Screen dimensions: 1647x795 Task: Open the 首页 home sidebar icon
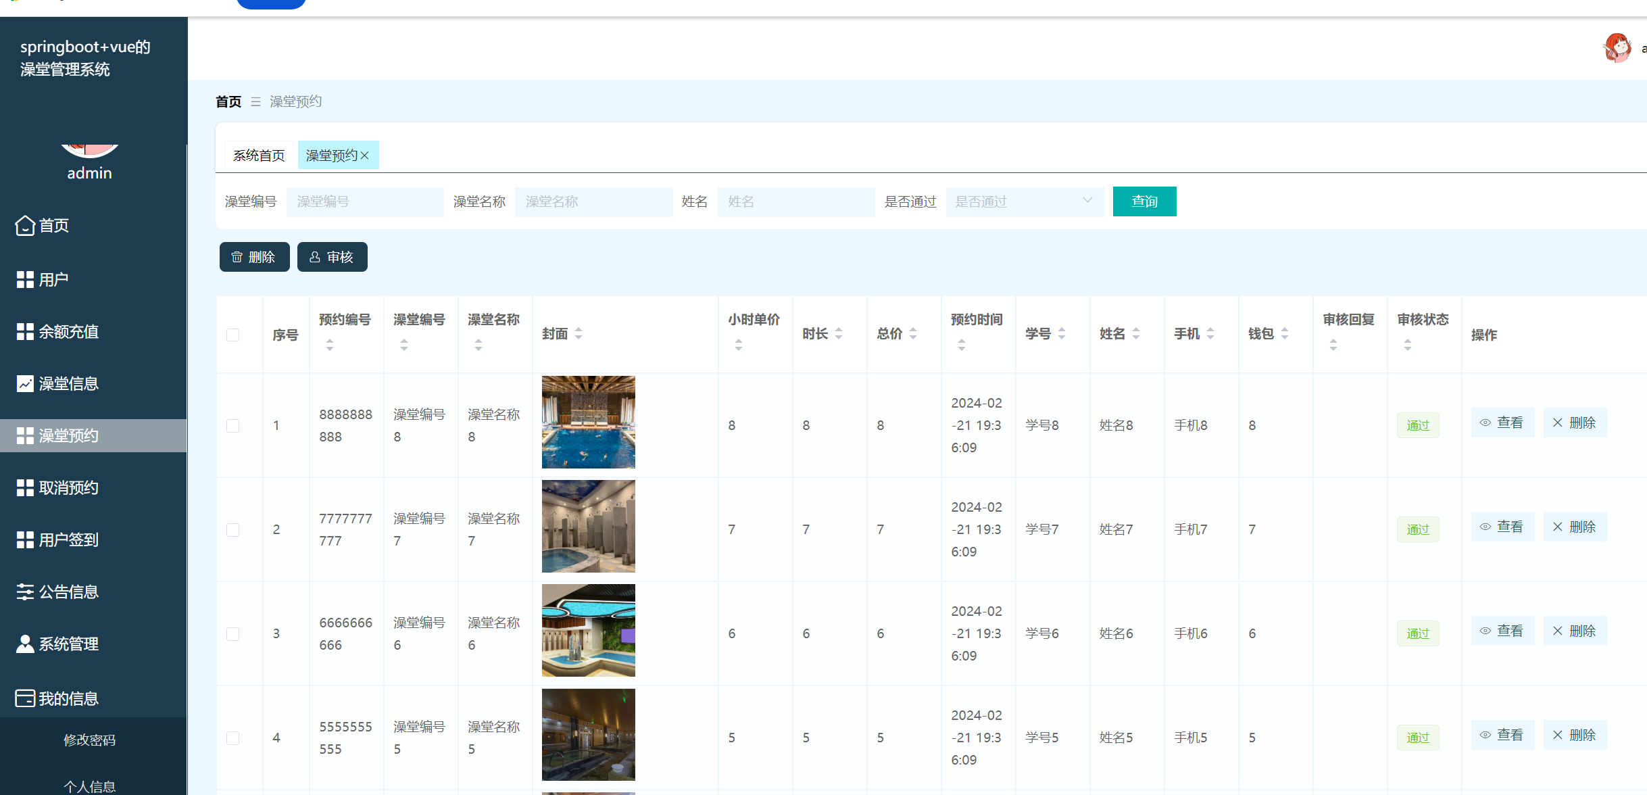(25, 226)
